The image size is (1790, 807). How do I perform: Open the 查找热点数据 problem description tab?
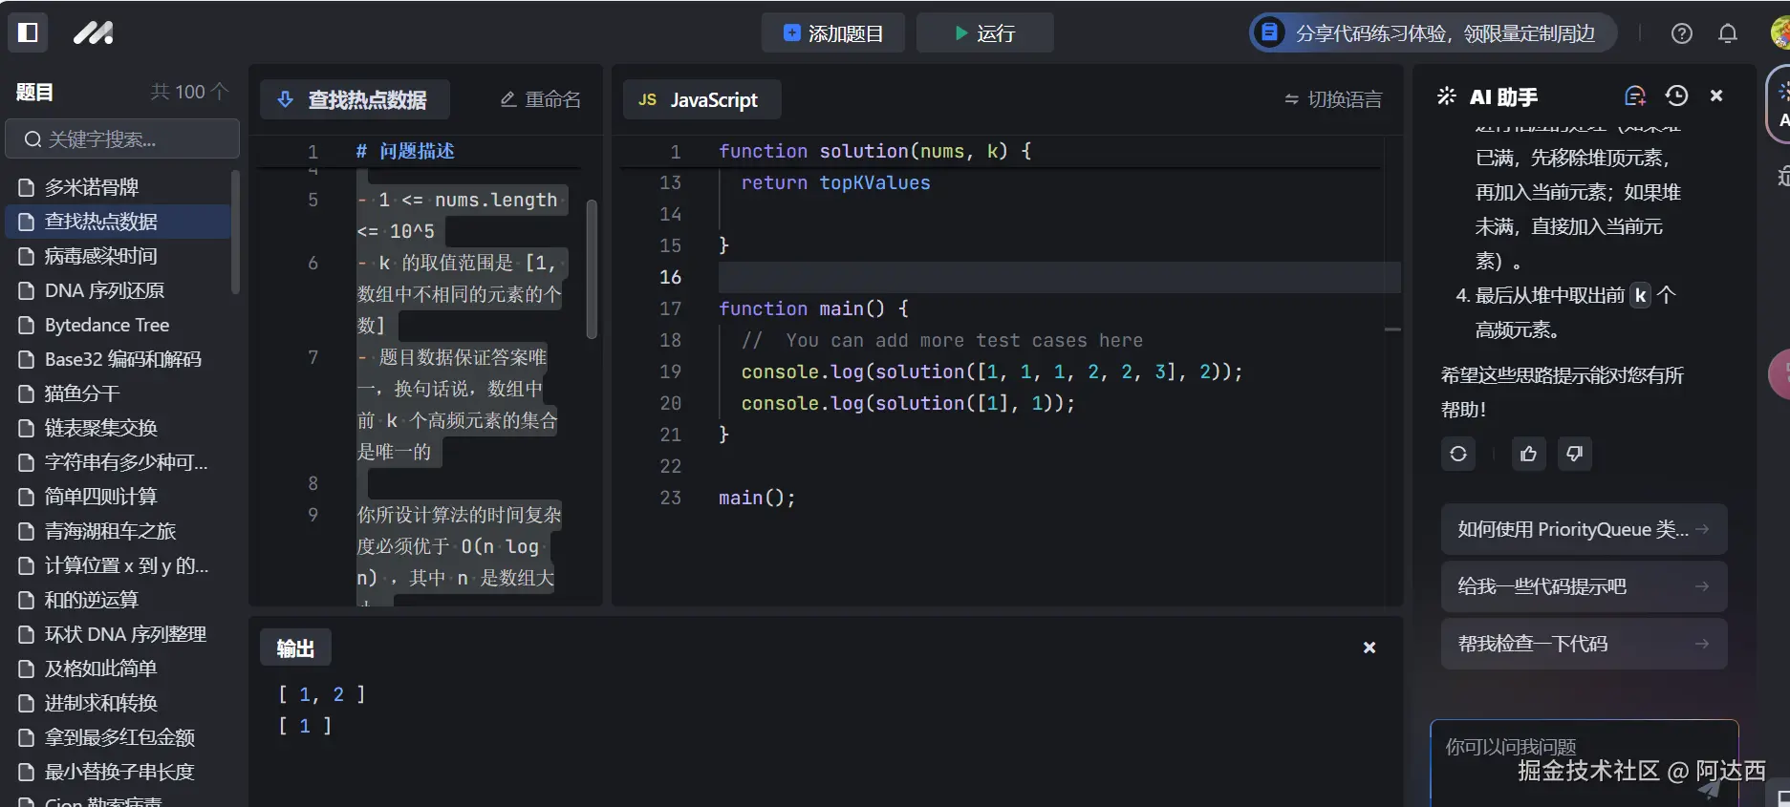pyautogui.click(x=355, y=99)
